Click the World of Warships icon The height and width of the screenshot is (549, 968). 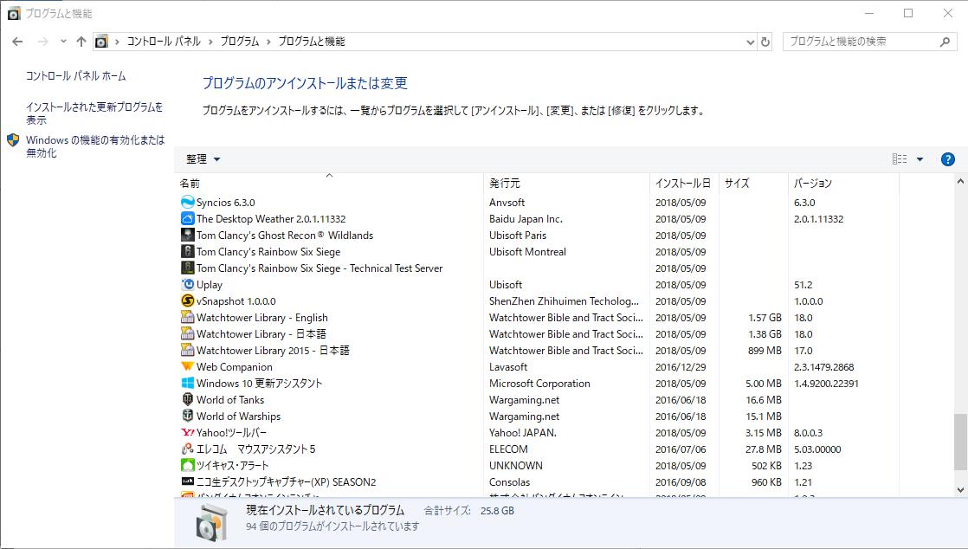(x=188, y=416)
